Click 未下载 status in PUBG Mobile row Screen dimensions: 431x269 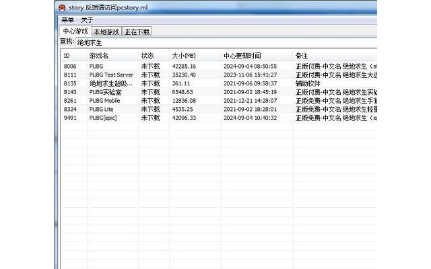150,101
